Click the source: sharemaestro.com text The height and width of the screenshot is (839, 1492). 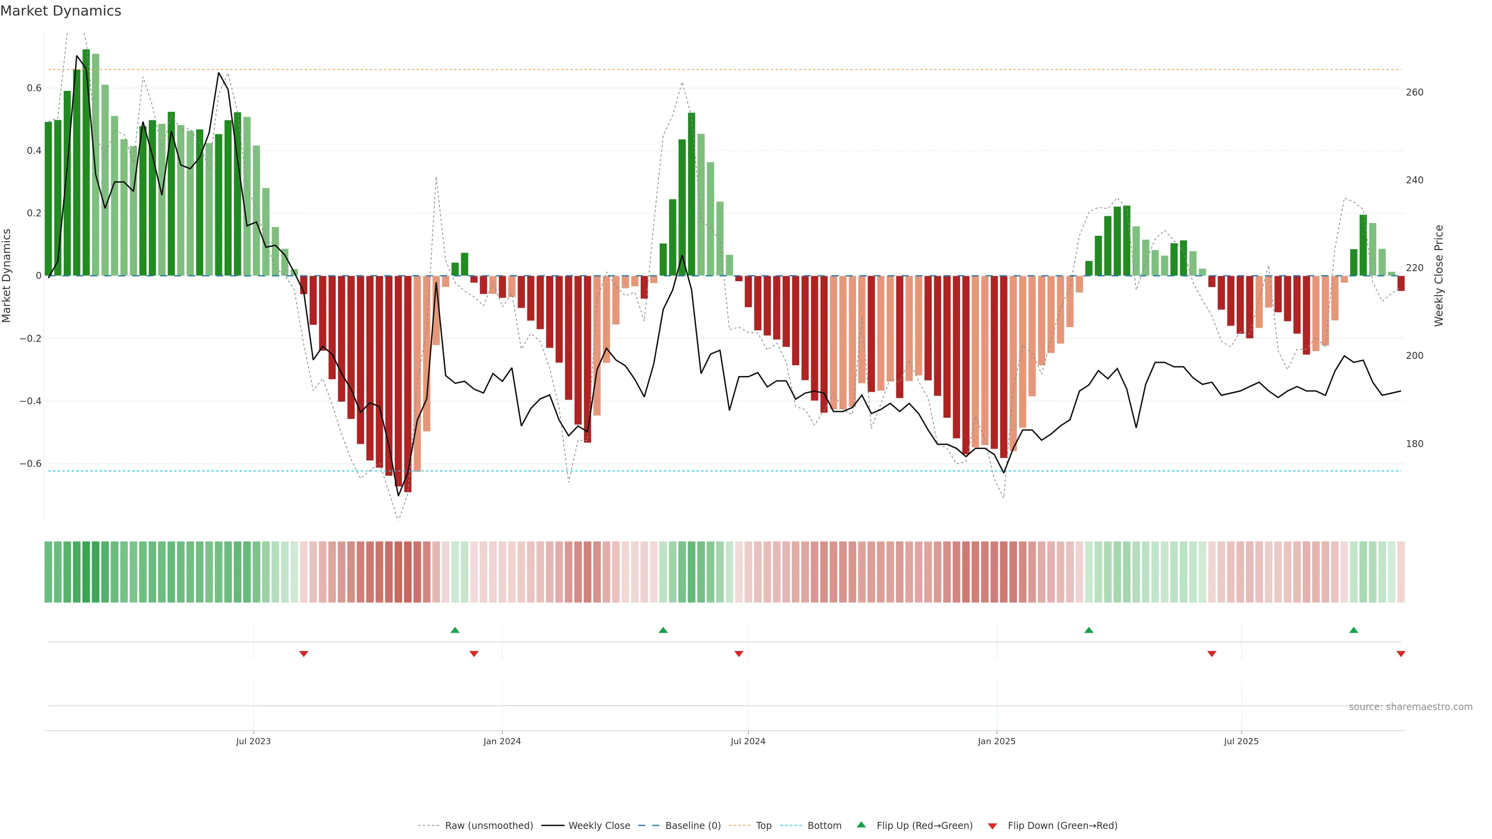(x=1410, y=707)
